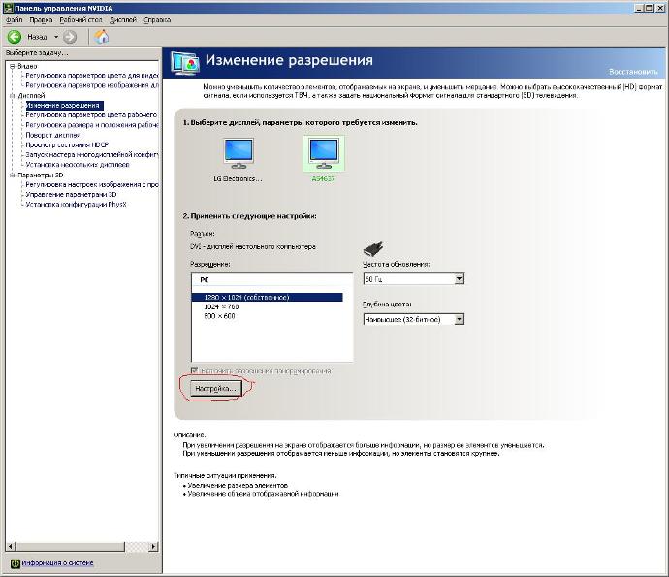Click the System Information icon at bottom-left

tap(15, 562)
